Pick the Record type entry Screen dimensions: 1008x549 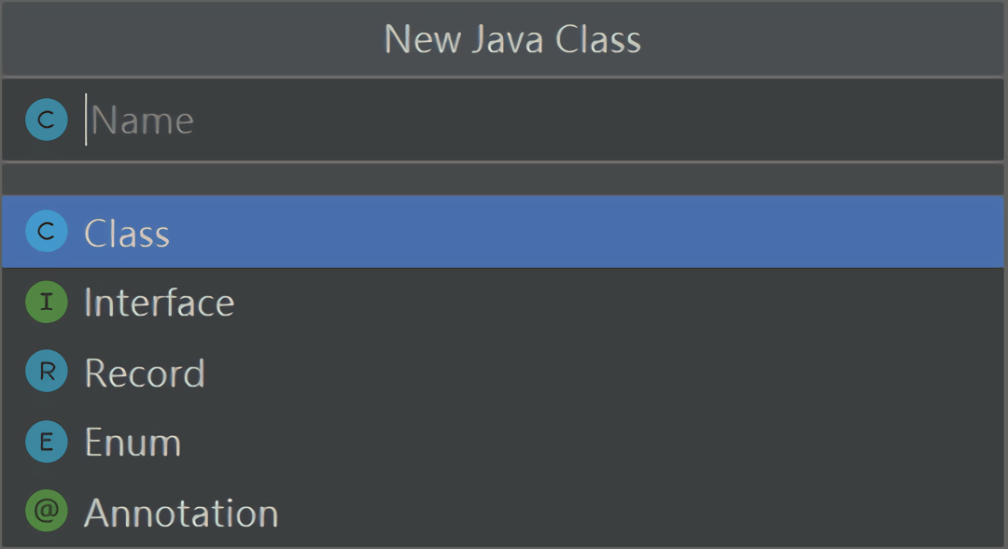145,373
